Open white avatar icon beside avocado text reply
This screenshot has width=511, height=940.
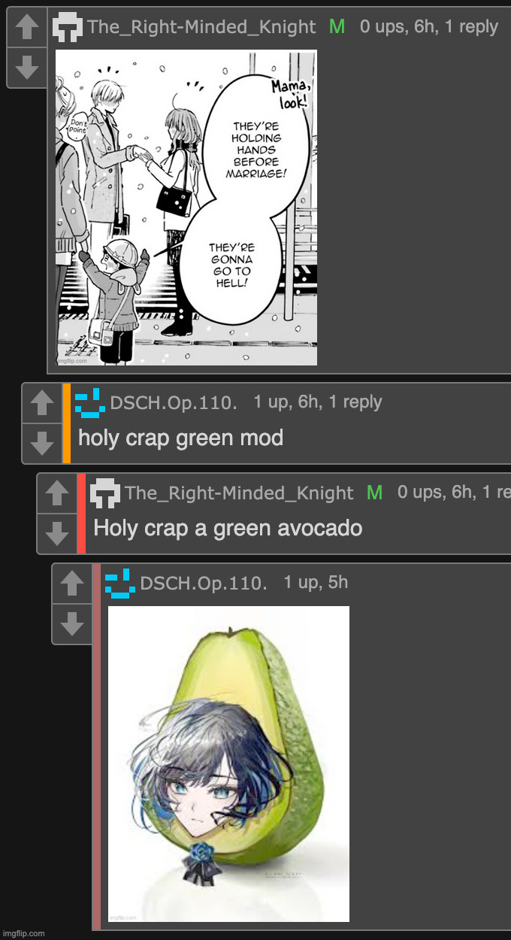[105, 493]
